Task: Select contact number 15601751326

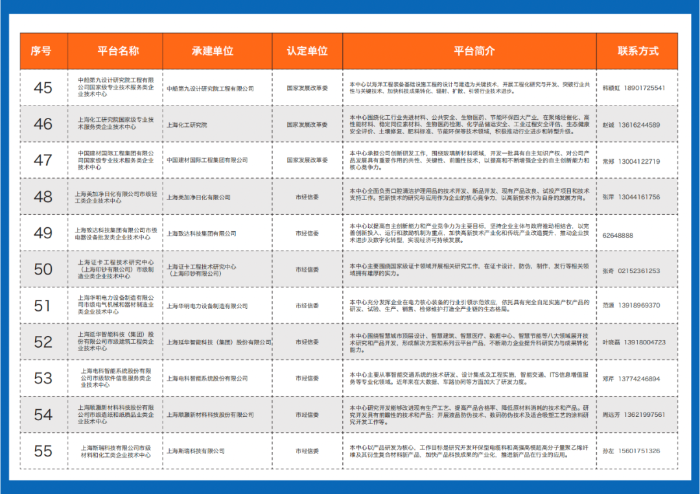Action: point(639,451)
